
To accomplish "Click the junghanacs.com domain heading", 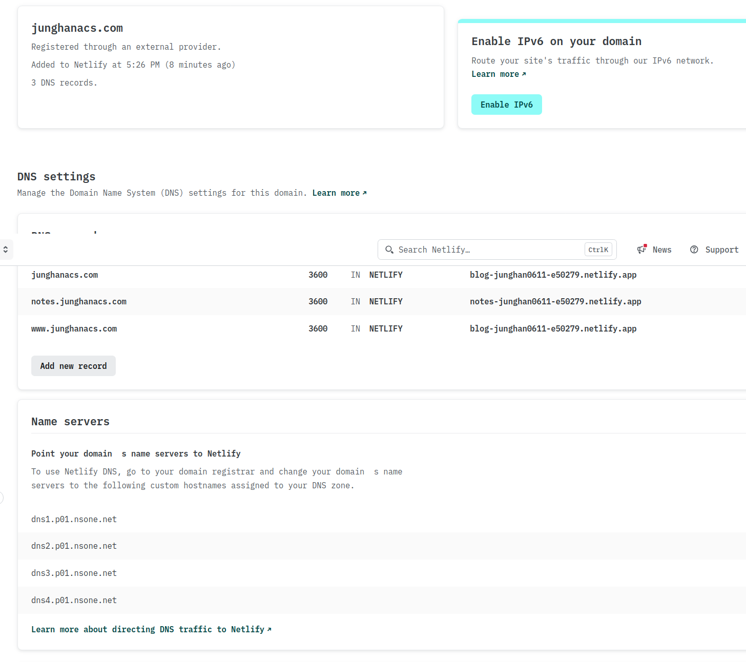I will (x=77, y=28).
